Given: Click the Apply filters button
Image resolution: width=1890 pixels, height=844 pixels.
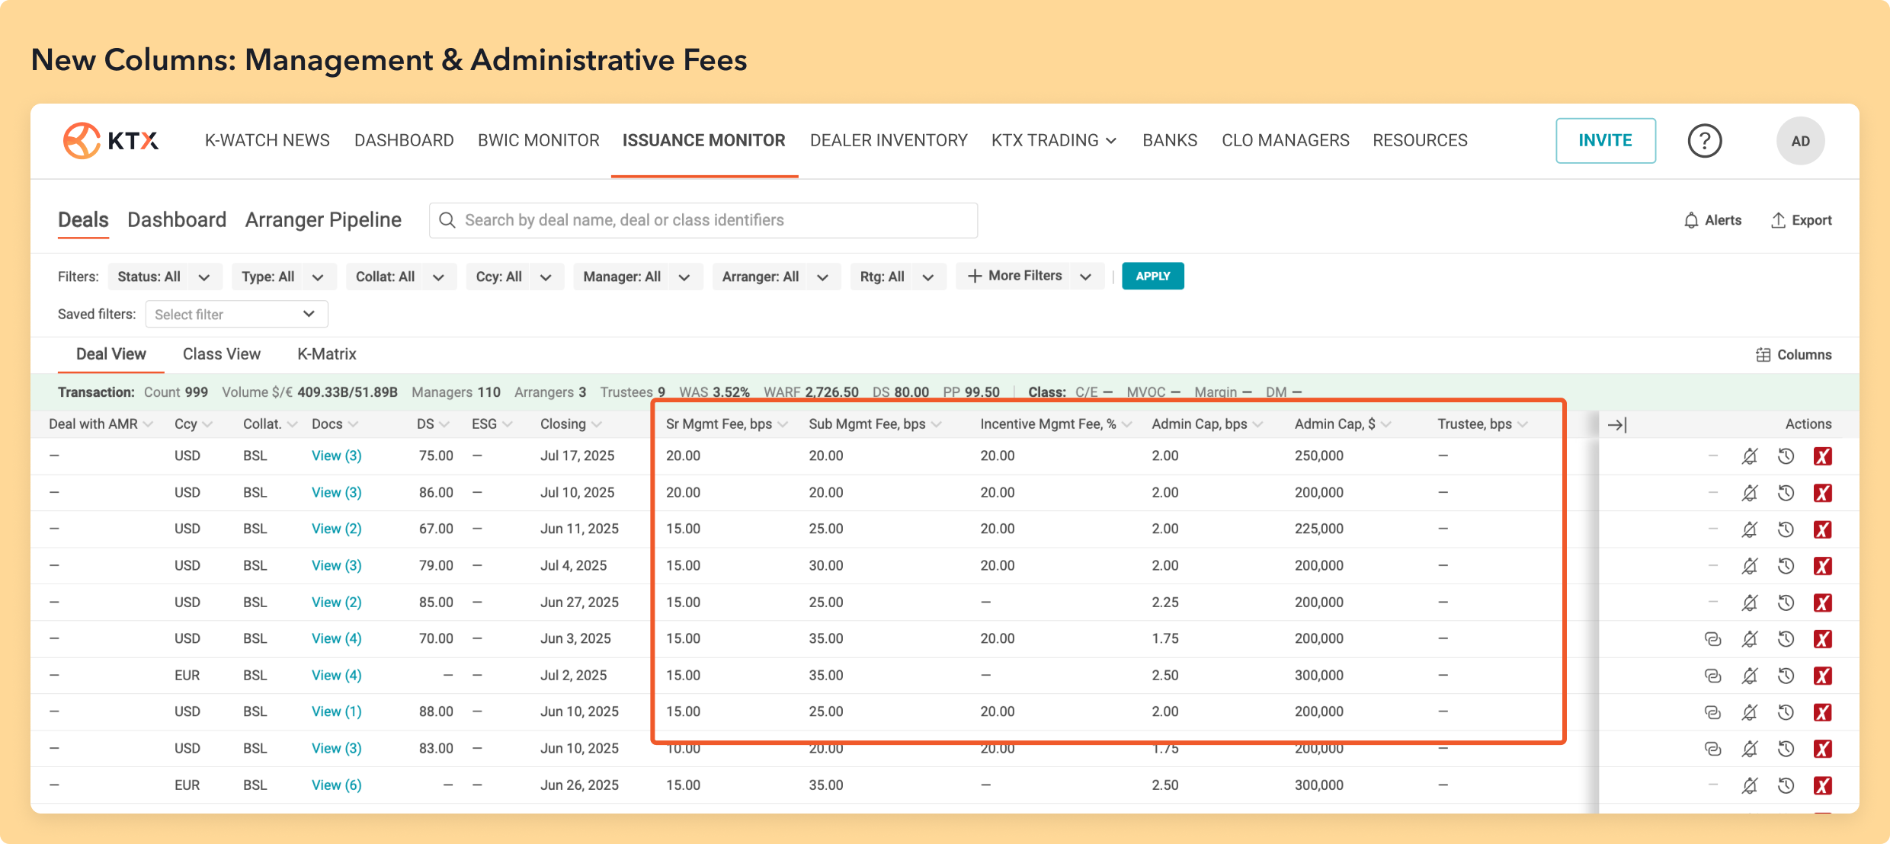Looking at the screenshot, I should pos(1152,277).
